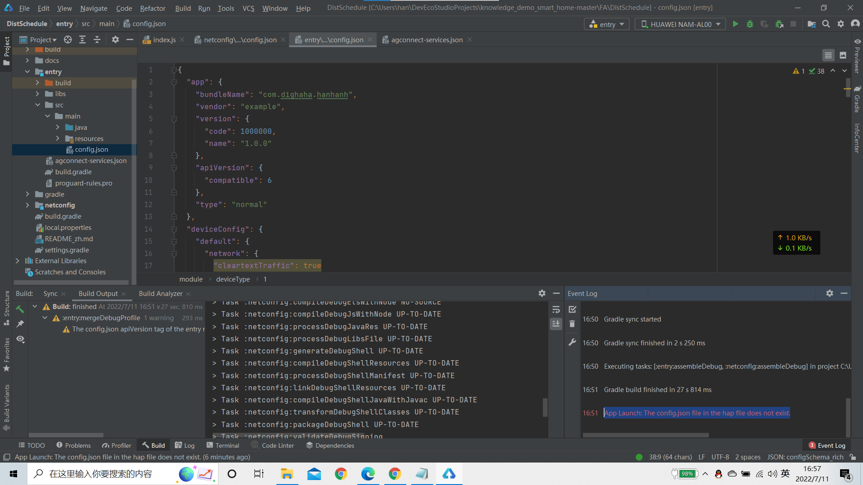Open the Sync build tab
This screenshot has height=485, width=863.
(50, 294)
